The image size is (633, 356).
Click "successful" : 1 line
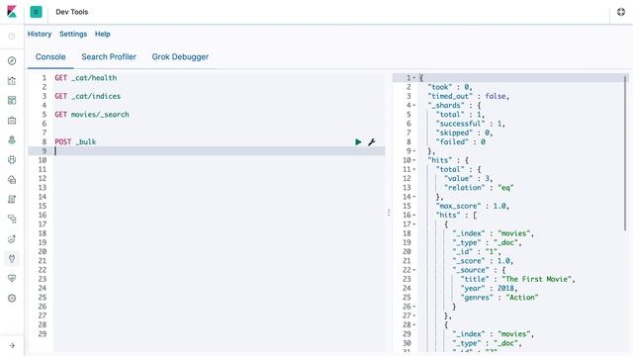pyautogui.click(x=471, y=124)
